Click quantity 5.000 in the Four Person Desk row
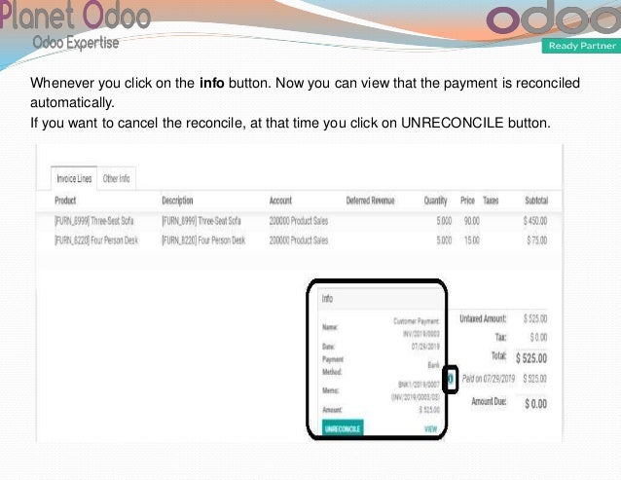Image resolution: width=621 pixels, height=480 pixels. click(x=444, y=240)
